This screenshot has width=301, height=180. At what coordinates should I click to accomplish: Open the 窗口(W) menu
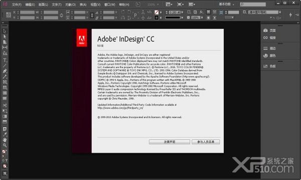(x=110, y=4)
